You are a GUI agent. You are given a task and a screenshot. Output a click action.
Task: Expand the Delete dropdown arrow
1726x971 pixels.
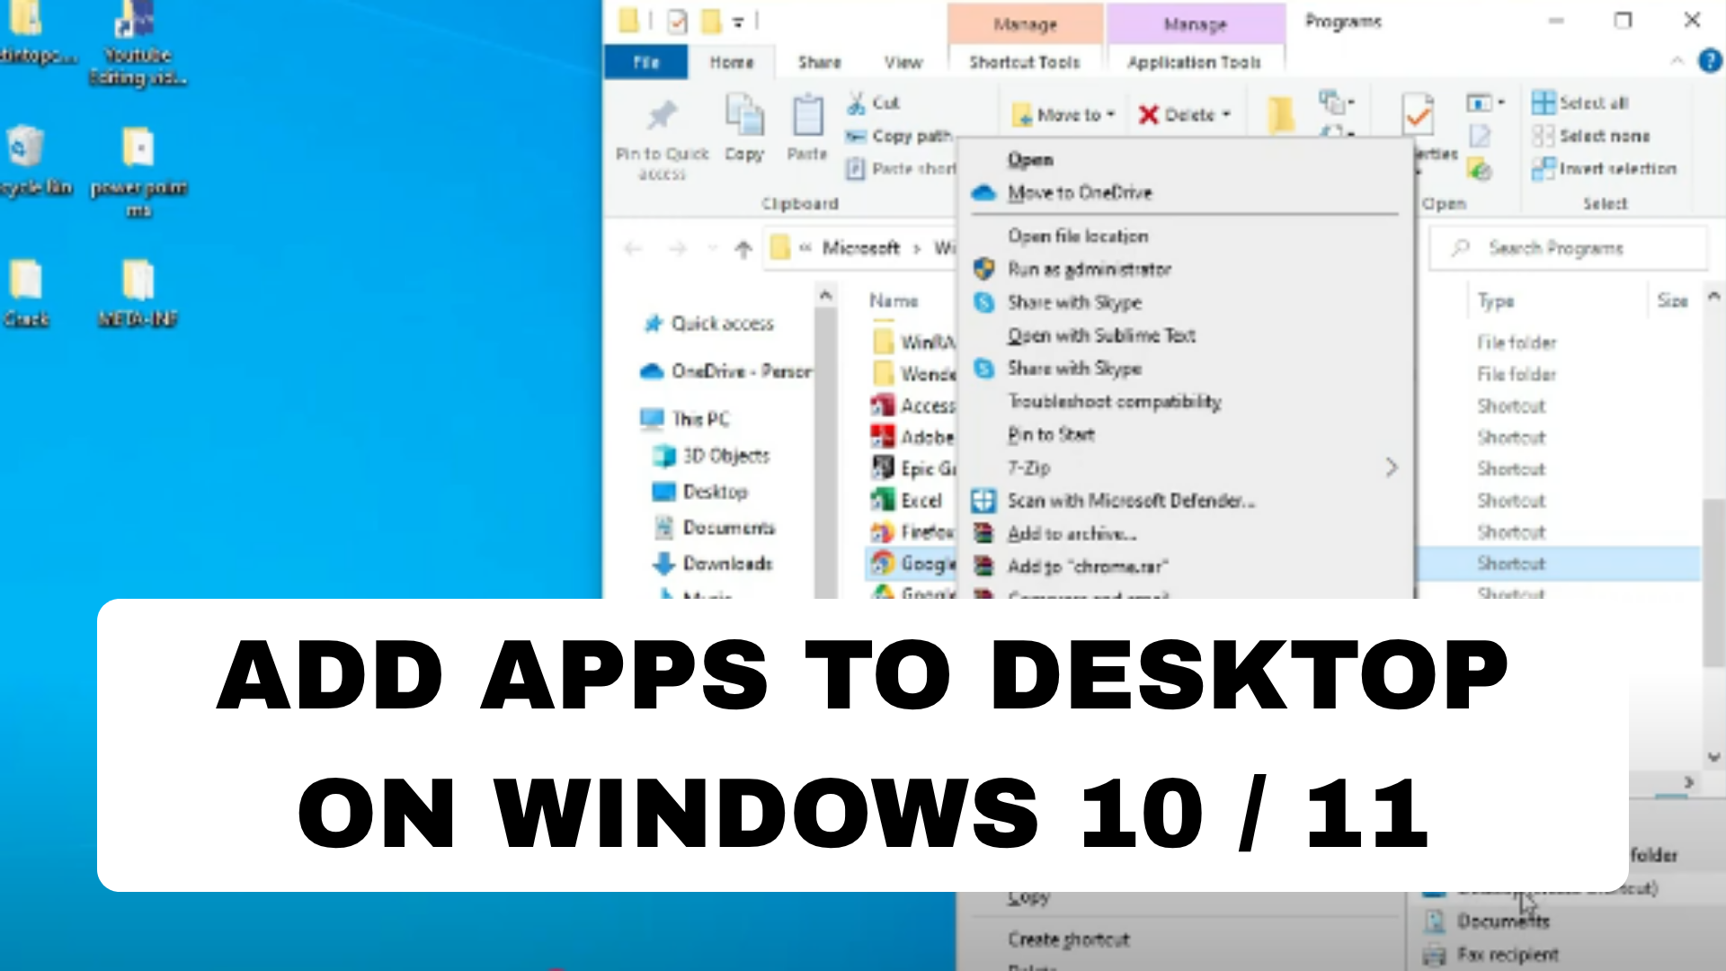point(1228,114)
